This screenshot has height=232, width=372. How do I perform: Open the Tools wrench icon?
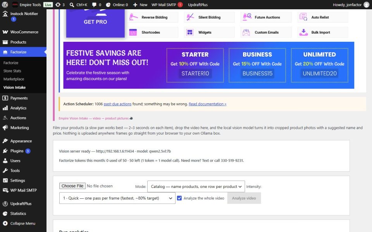coord(5,171)
